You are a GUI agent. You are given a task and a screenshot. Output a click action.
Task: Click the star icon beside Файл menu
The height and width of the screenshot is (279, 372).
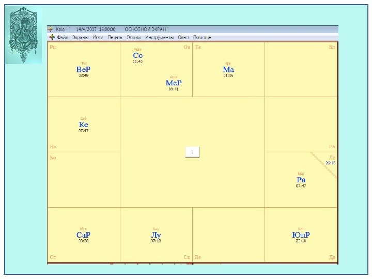point(52,38)
